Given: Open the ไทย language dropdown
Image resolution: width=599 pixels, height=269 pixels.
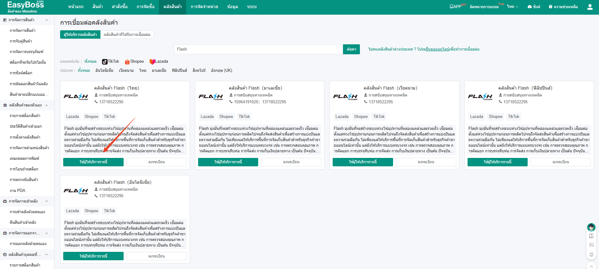Looking at the screenshot, I should 513,7.
